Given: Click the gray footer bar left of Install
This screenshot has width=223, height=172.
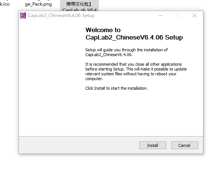Looking at the screenshot, I should (79, 145).
